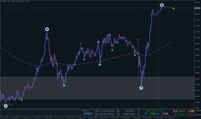Select the white-ringed green marker beside the buy order label

click(x=6, y=106)
